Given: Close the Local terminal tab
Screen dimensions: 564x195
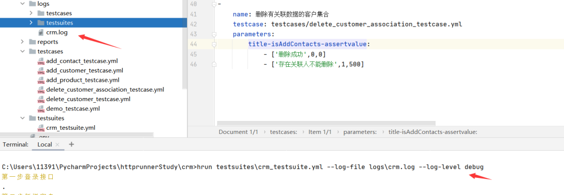Looking at the screenshot, I should pos(57,145).
